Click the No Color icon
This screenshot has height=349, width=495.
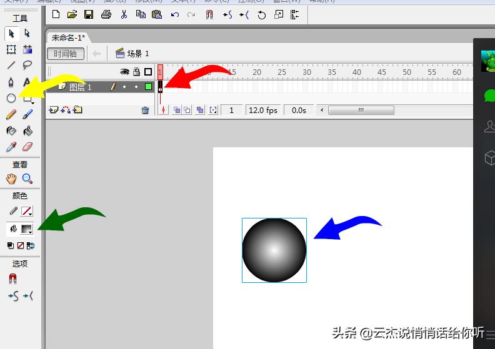click(x=21, y=245)
